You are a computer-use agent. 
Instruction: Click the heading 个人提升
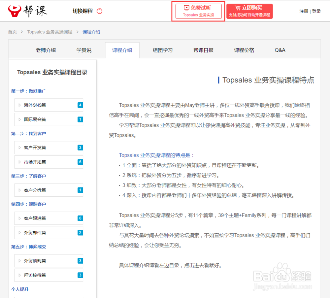(x=20, y=289)
